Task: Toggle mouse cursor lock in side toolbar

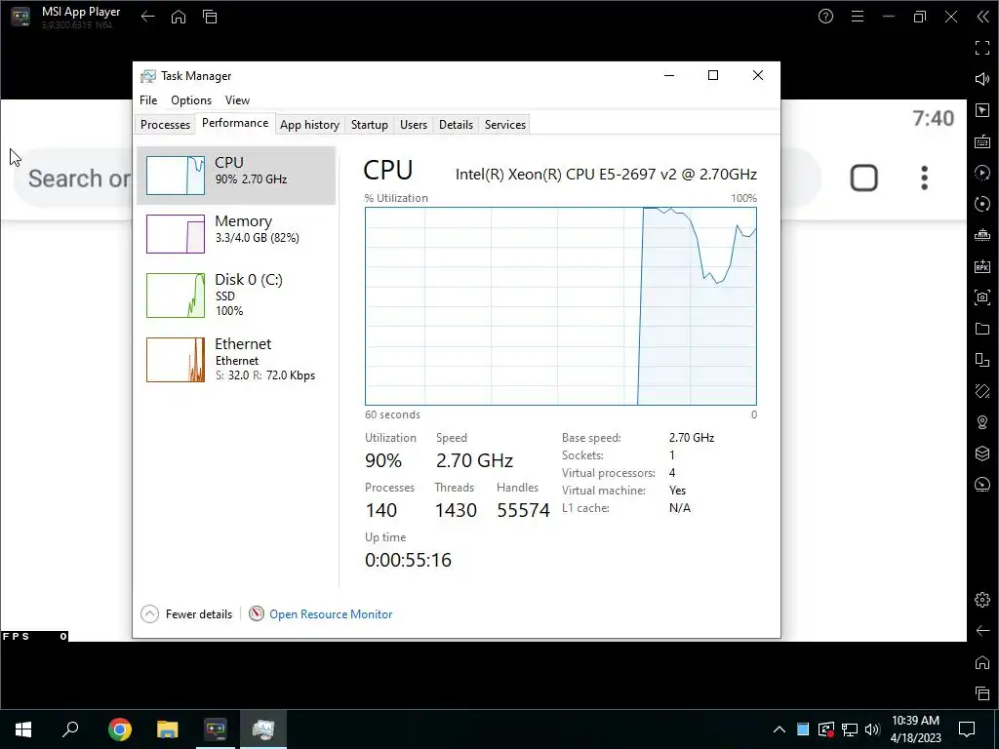Action: click(982, 110)
